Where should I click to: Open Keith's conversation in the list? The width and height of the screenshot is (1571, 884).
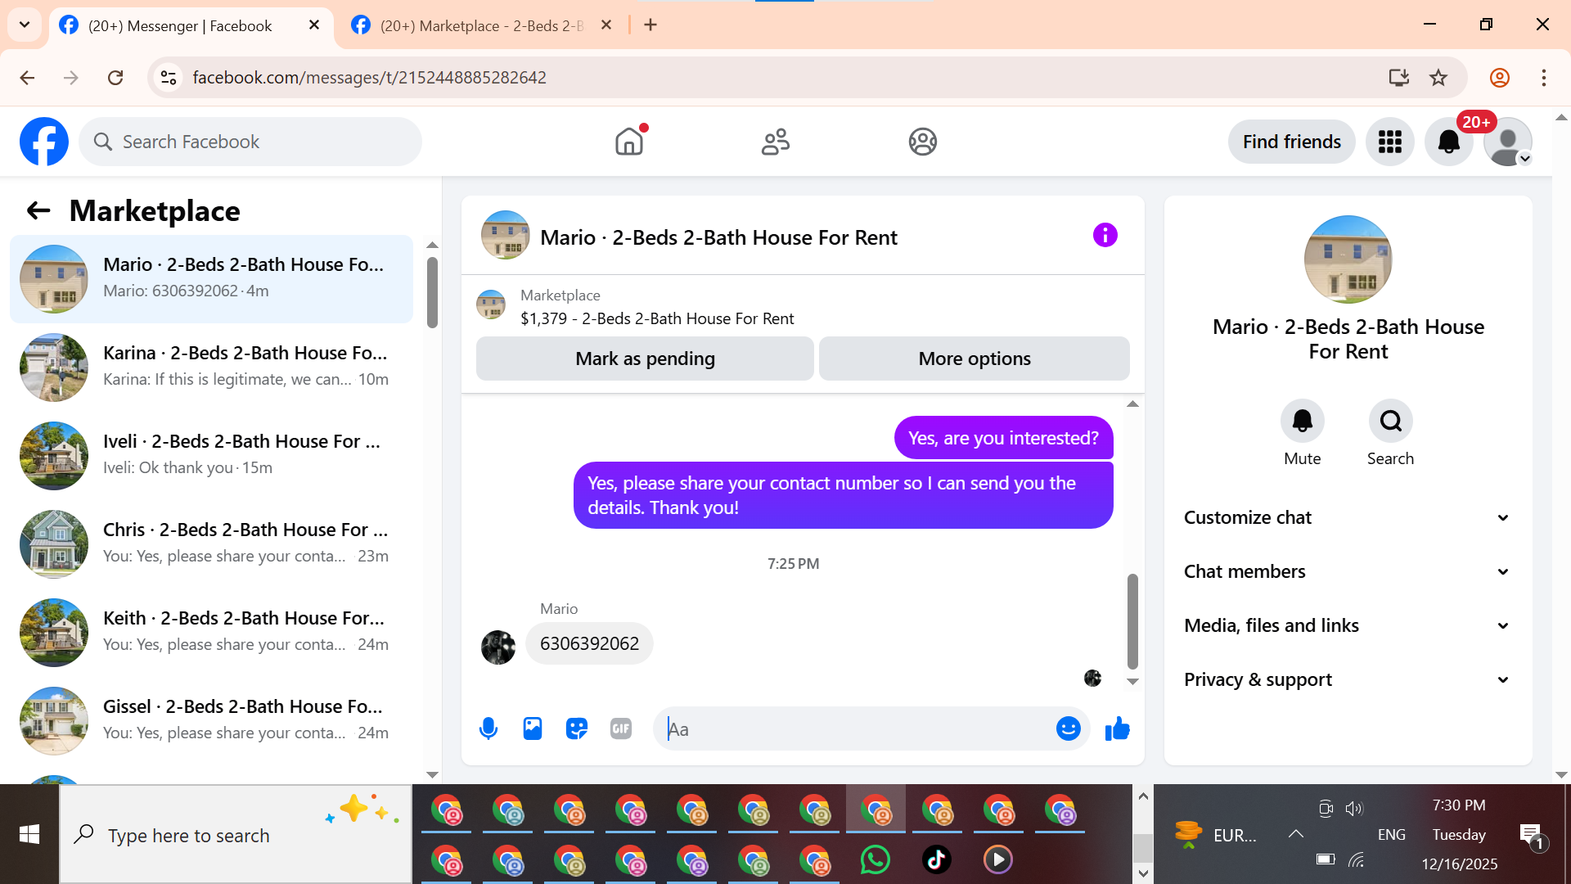(211, 632)
